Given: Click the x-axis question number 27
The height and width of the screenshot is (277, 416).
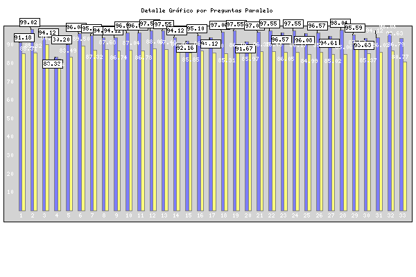Looking at the screenshot, I should [331, 215].
